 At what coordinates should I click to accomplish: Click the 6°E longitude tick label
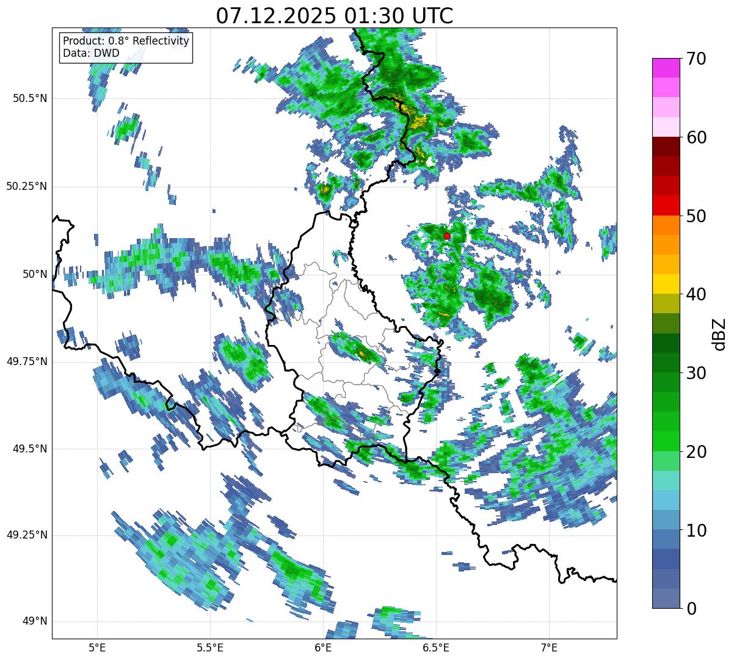[x=323, y=647]
